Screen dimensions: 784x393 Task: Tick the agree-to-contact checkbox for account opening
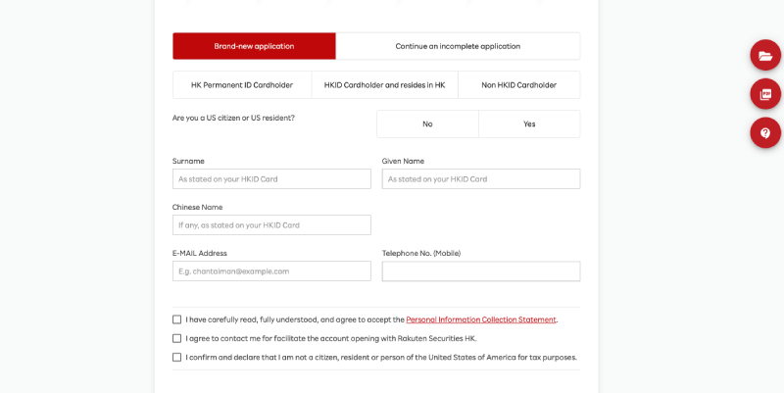point(177,338)
